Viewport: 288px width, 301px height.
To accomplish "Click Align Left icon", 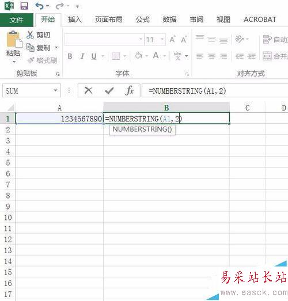I will coord(200,56).
